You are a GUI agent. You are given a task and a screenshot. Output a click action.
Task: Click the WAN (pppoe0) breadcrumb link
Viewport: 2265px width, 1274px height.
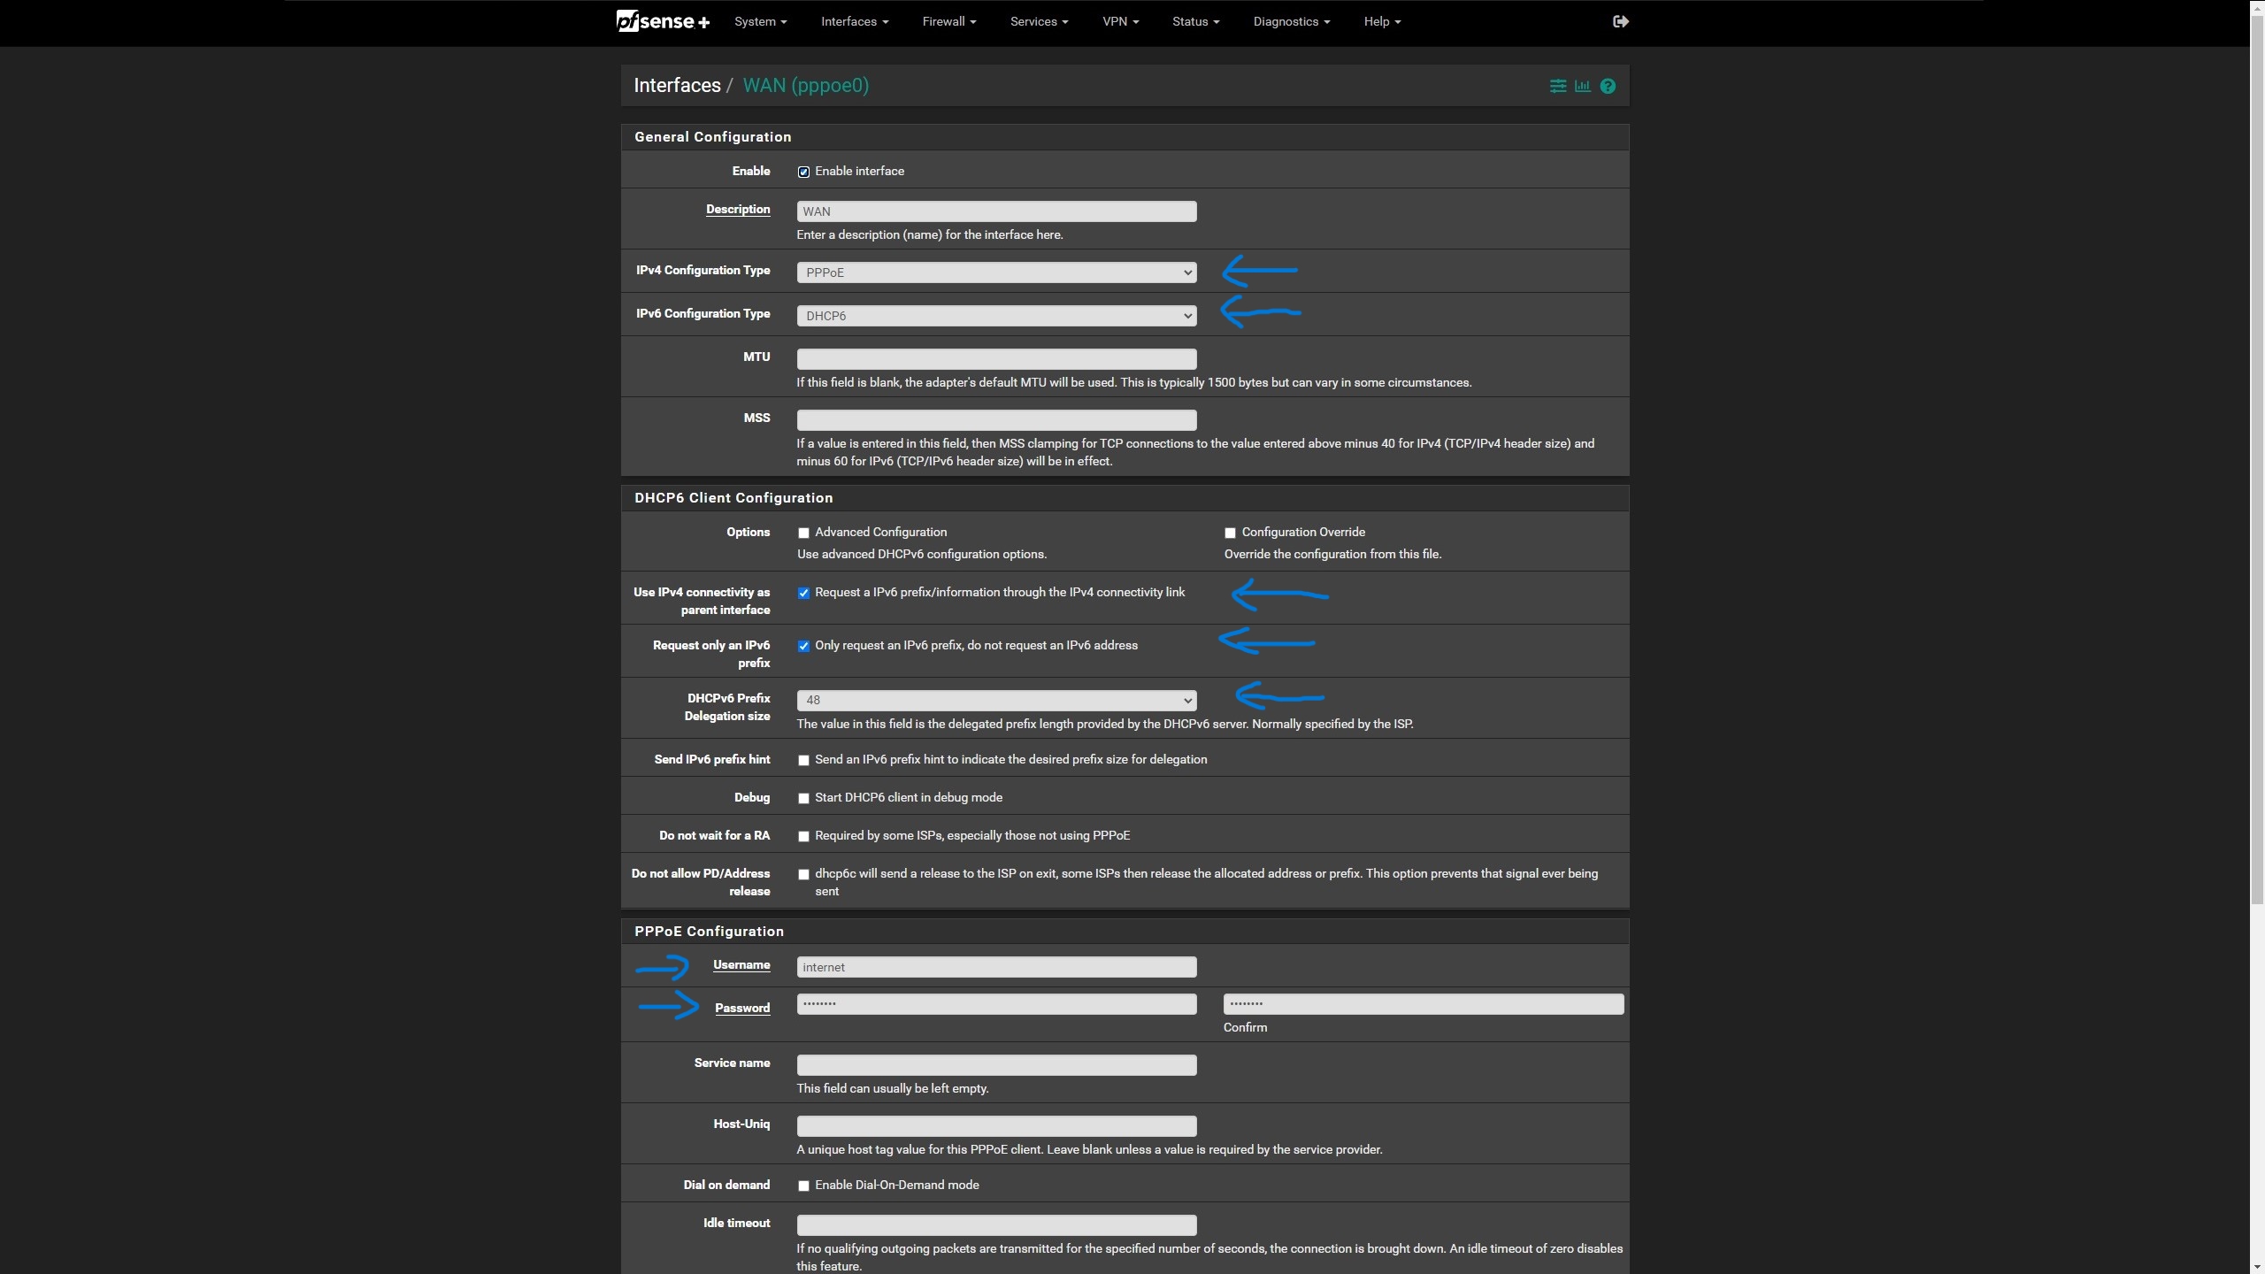[805, 86]
